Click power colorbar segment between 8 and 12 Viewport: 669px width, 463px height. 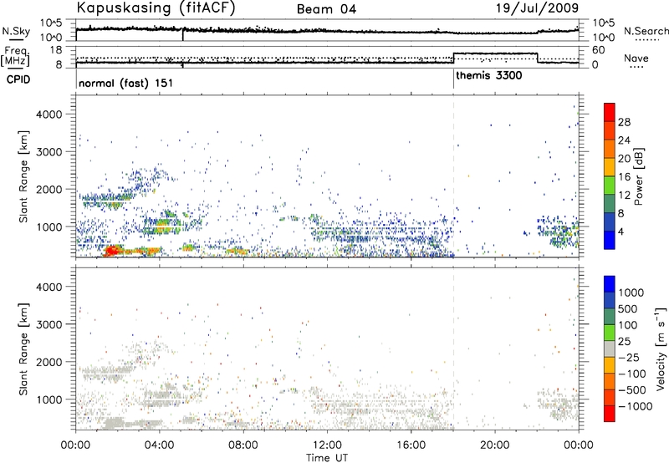click(610, 204)
